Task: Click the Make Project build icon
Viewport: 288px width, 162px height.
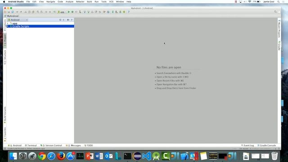Action: click(54, 12)
